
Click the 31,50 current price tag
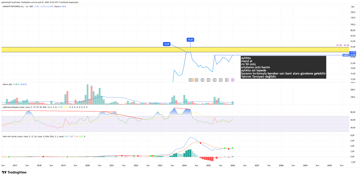click(x=353, y=55)
